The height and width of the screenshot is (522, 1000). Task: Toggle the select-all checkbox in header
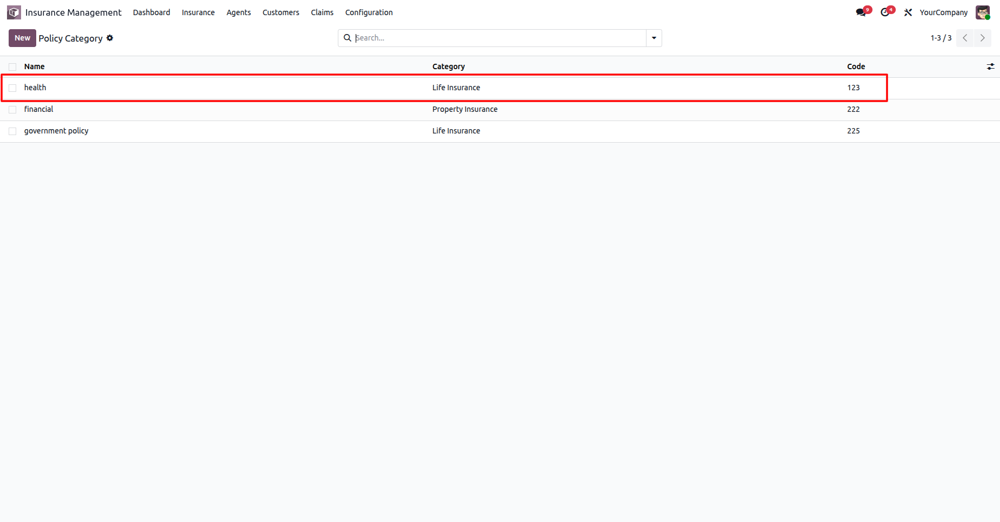coord(12,66)
